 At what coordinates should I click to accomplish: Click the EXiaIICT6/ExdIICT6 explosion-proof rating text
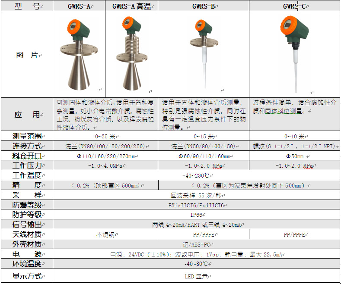[197, 205]
